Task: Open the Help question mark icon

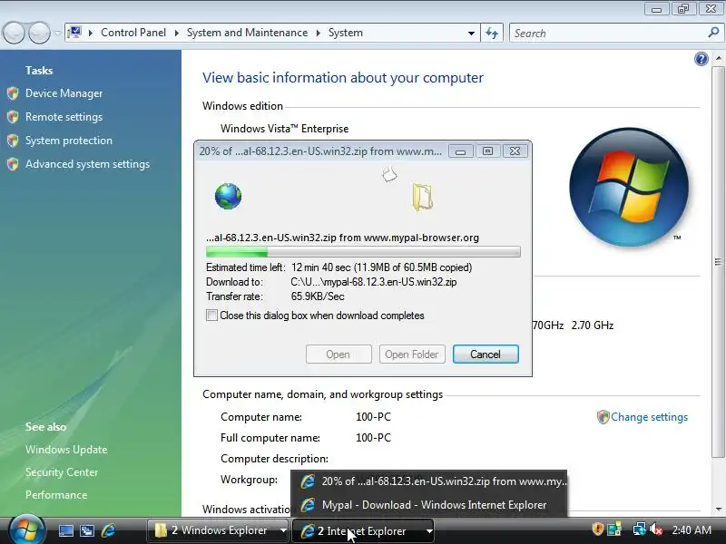Action: click(x=701, y=59)
